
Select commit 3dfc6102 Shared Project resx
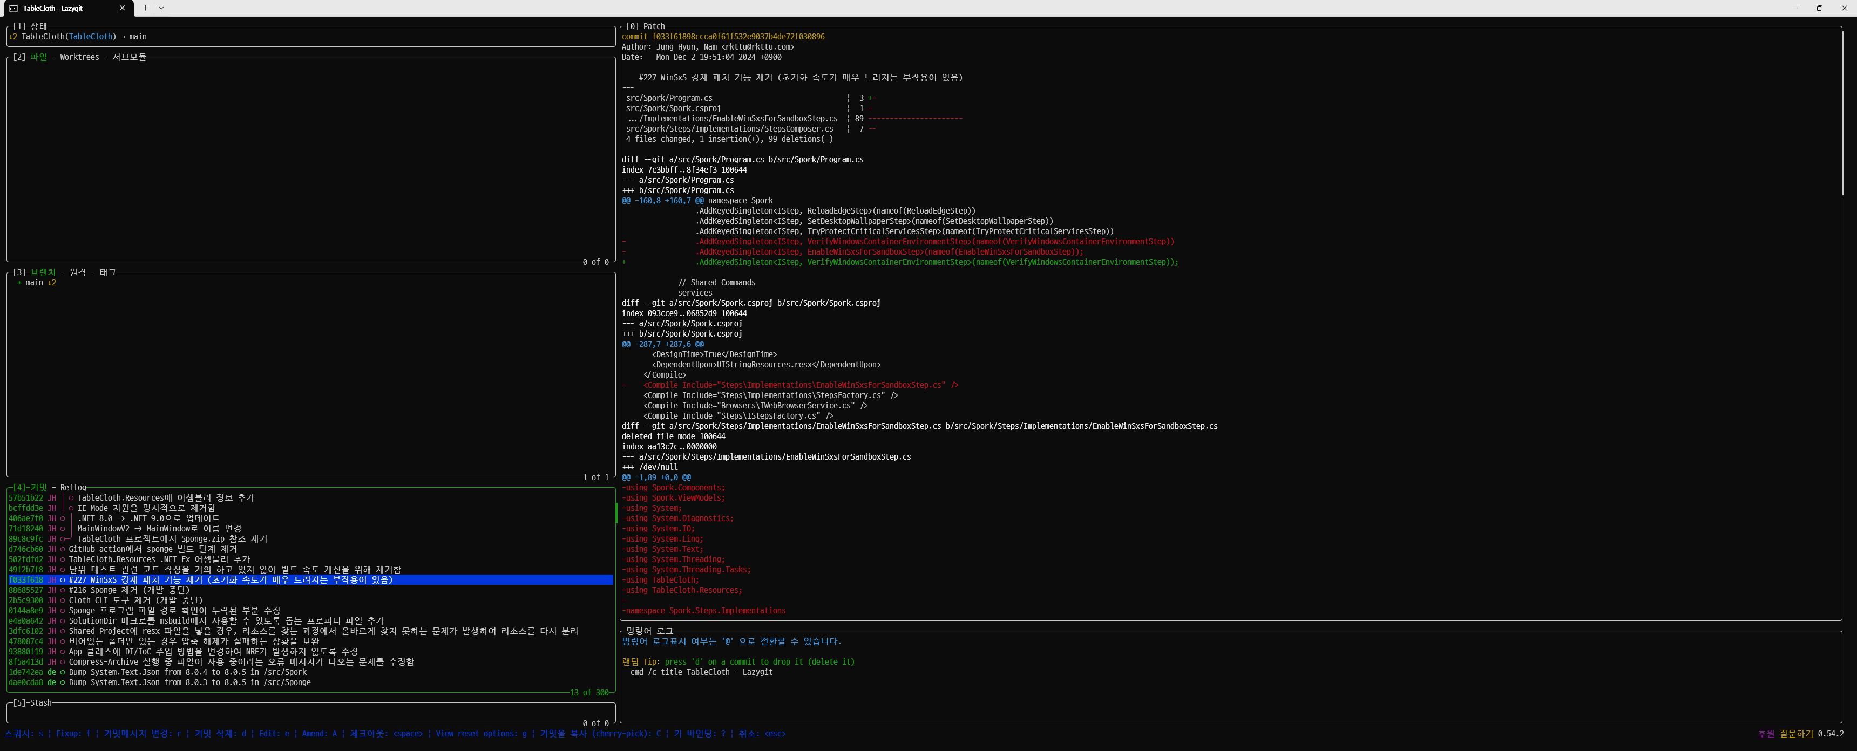point(311,631)
